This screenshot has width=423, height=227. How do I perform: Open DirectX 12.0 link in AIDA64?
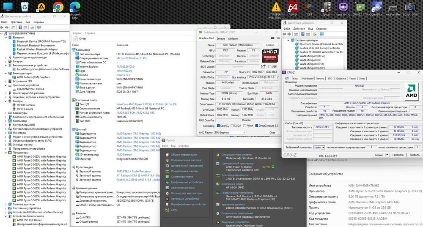pyautogui.click(x=123, y=75)
